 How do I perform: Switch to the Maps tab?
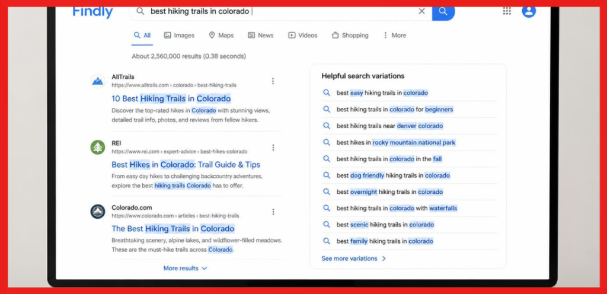(x=221, y=35)
